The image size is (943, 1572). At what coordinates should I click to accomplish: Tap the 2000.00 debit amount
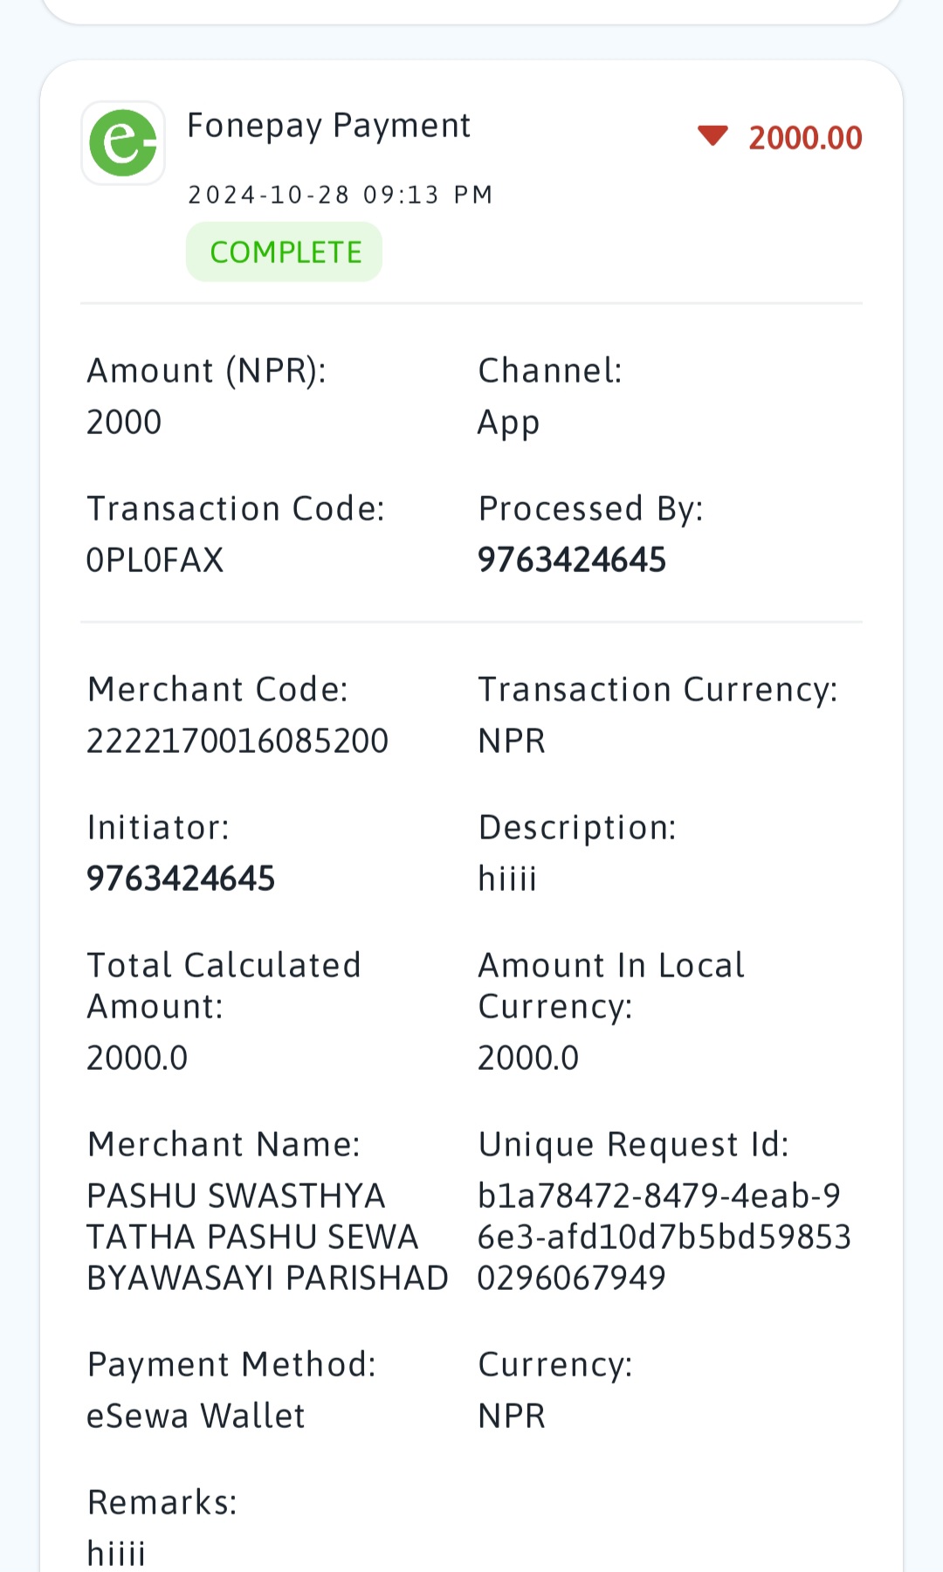[x=805, y=138]
